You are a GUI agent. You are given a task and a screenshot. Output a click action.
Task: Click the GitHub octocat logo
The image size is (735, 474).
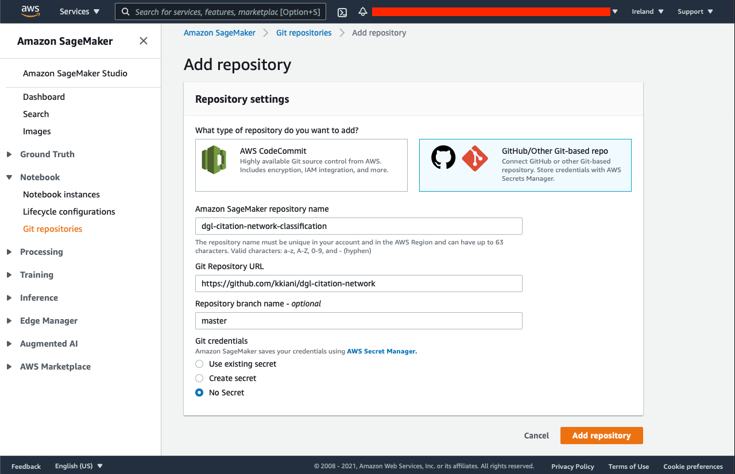point(443,157)
